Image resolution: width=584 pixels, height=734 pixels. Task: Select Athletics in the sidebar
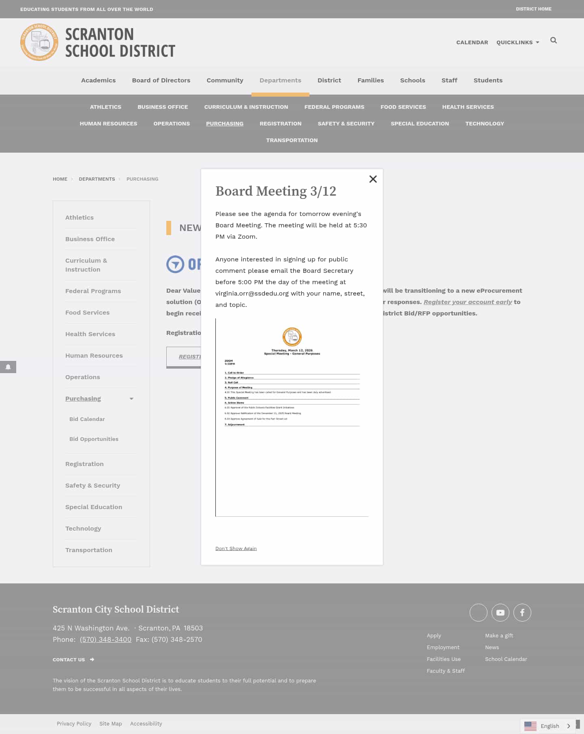[x=79, y=218]
